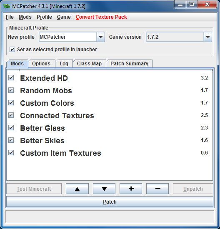This screenshot has height=229, width=220.
Task: Open the File menu
Action: point(10,17)
